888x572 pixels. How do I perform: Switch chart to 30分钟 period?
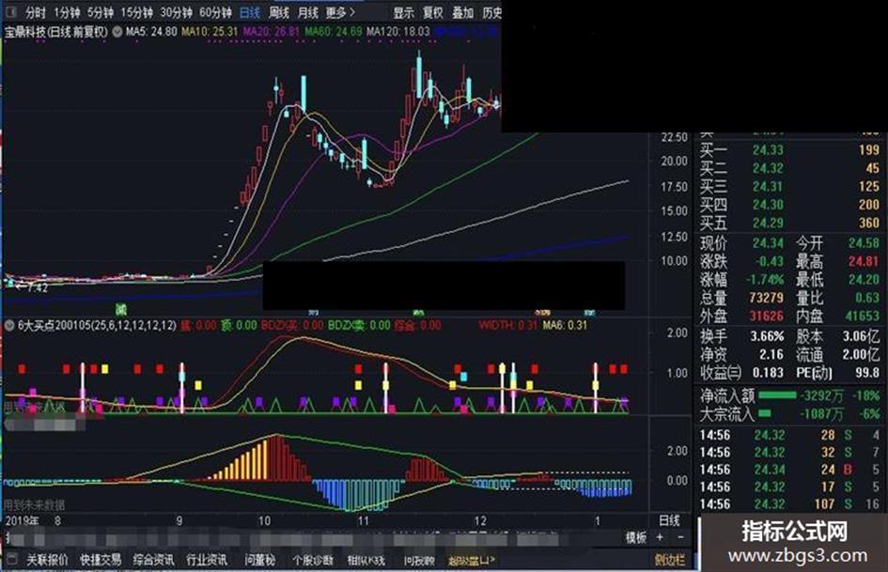coord(176,12)
